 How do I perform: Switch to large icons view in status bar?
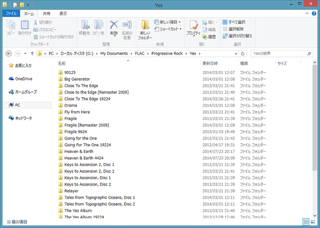(313, 221)
